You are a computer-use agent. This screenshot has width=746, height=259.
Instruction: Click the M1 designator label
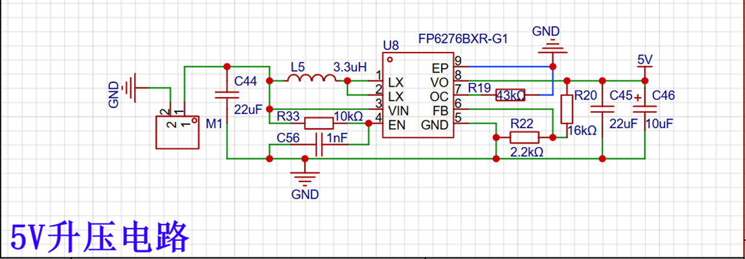pyautogui.click(x=214, y=124)
